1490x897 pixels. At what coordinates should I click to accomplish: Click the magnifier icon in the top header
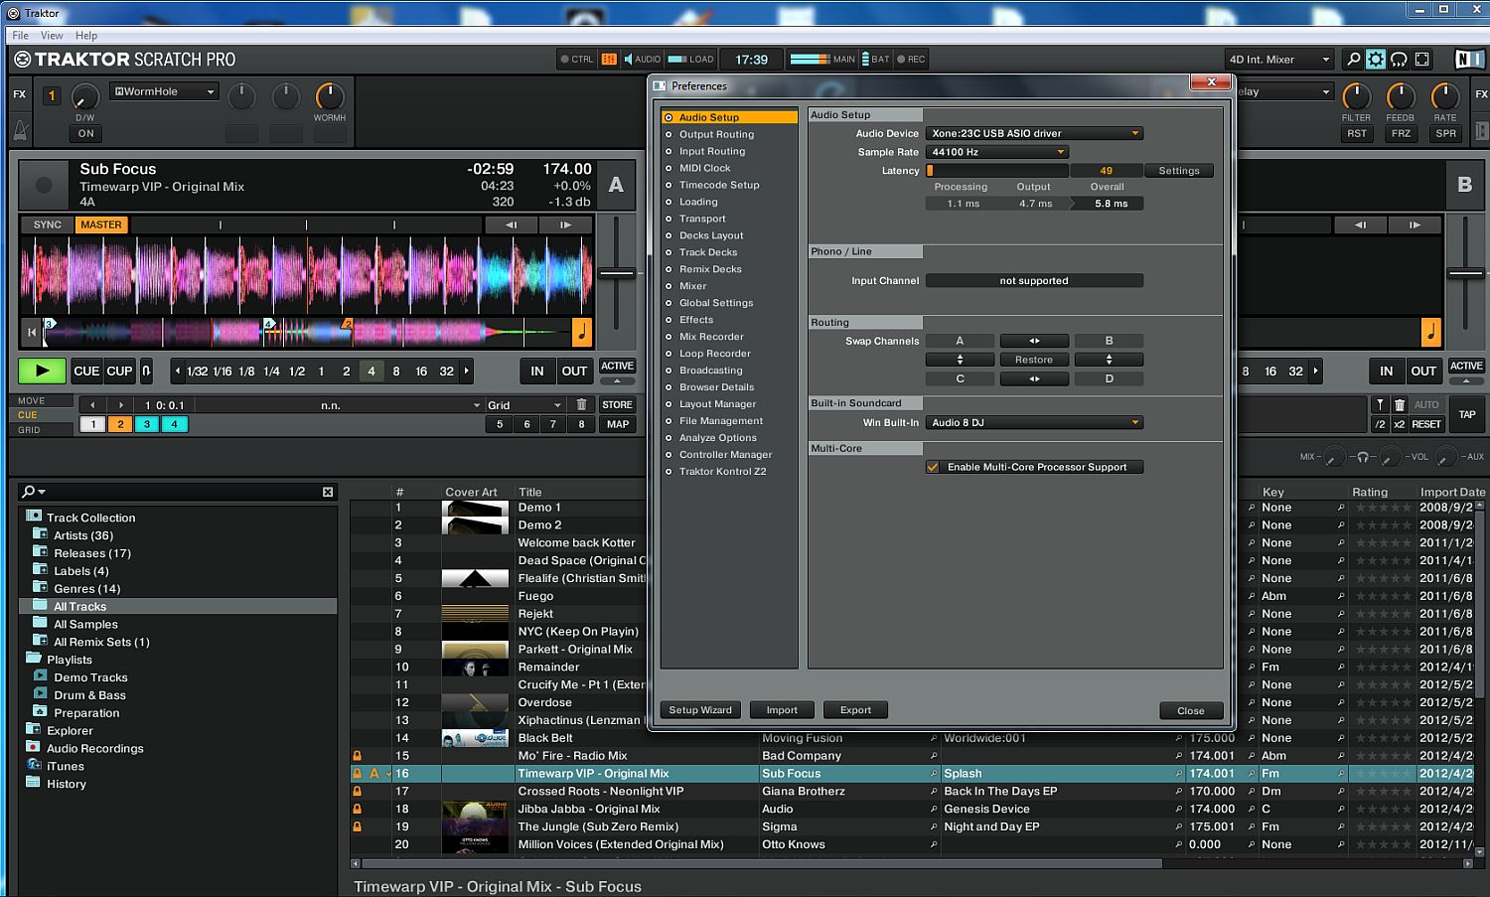[1352, 60]
